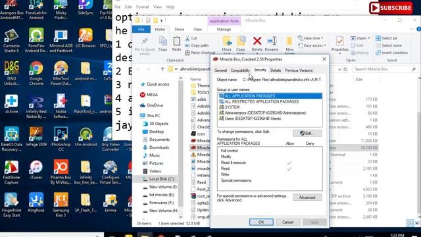Click the Up directory arrow in Explorer
421x237 pixels.
[x=162, y=69]
